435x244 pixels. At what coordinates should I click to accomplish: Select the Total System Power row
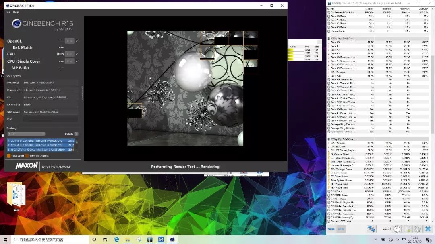pos(378,180)
